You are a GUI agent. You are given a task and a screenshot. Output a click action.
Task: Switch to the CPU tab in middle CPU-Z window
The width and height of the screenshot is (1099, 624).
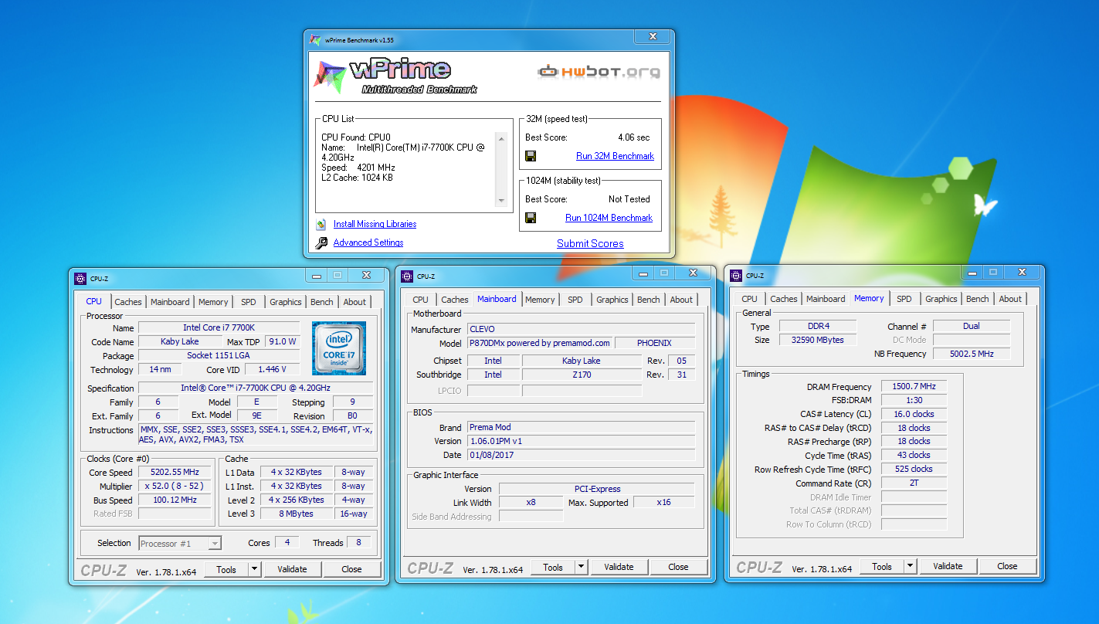point(420,300)
